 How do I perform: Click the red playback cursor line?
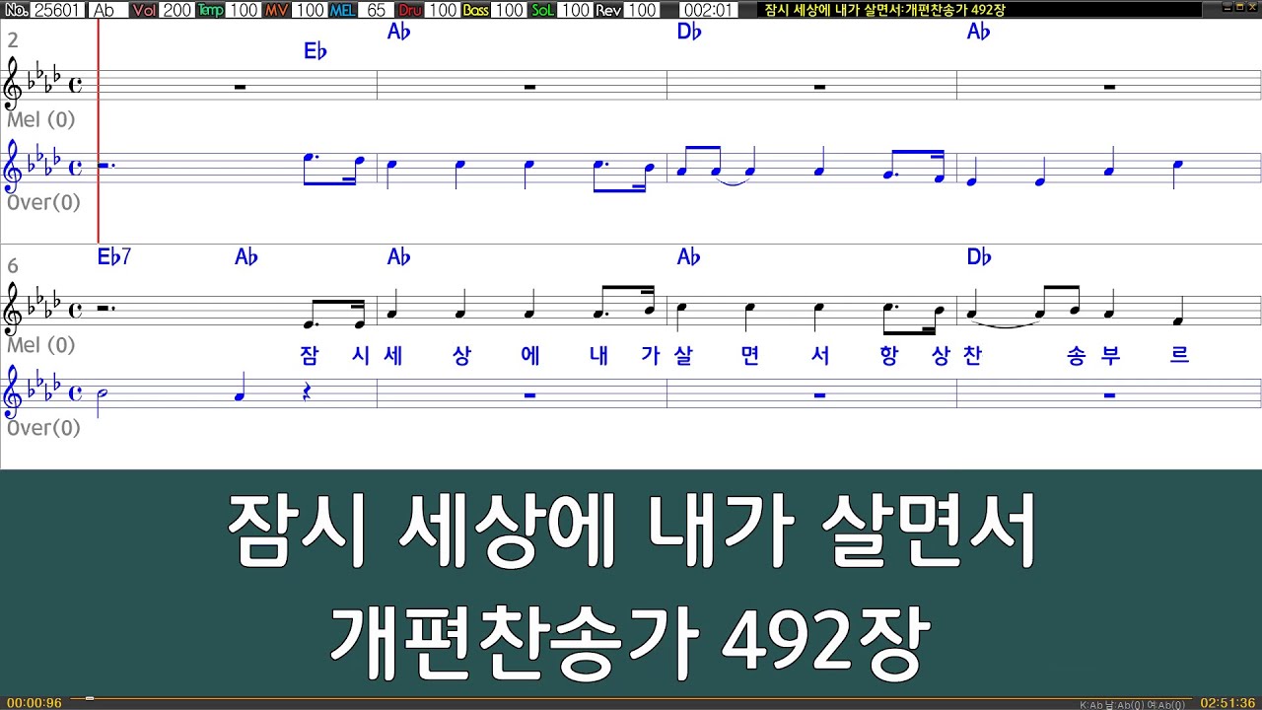click(99, 131)
